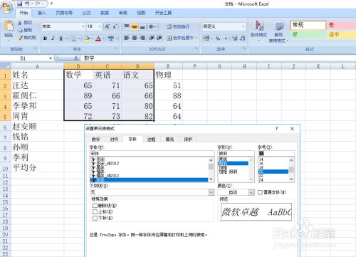Image resolution: width=356 pixels, height=257 pixels.
Task: Apply cell borders button
Action: 74,38
